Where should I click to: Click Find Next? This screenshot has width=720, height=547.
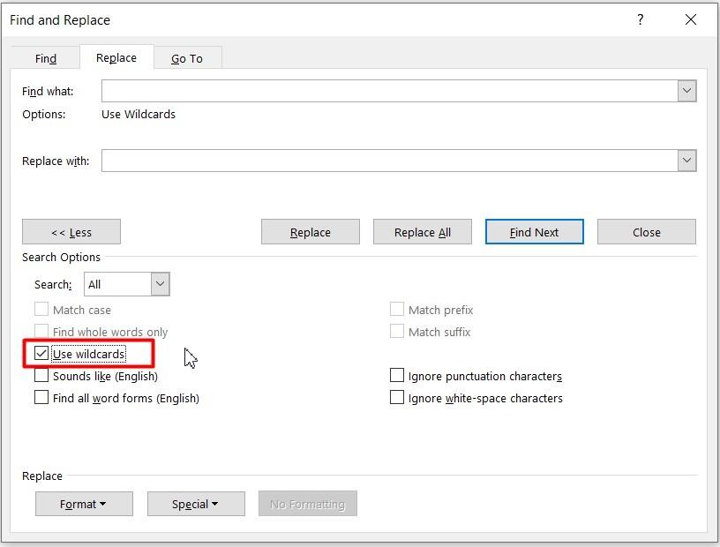tap(534, 231)
